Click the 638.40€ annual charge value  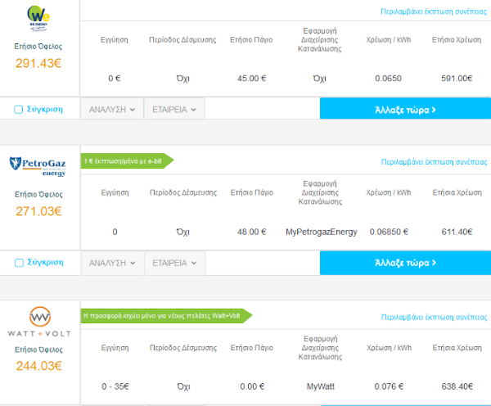(457, 386)
